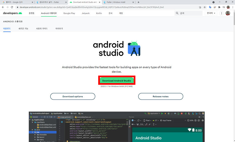Switch to Flutter Windows install tab

(x=118, y=2)
